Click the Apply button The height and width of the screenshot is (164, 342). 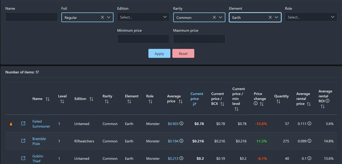(x=159, y=54)
